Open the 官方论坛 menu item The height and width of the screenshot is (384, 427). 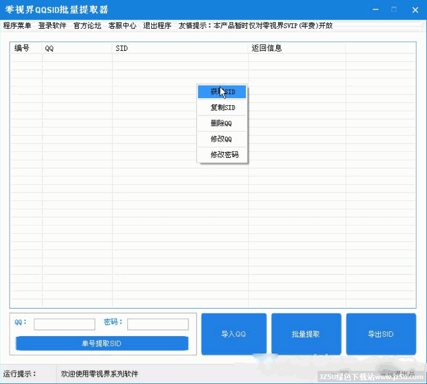pyautogui.click(x=87, y=26)
